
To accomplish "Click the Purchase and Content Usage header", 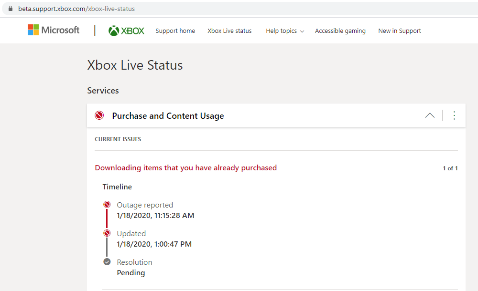I will pos(168,116).
